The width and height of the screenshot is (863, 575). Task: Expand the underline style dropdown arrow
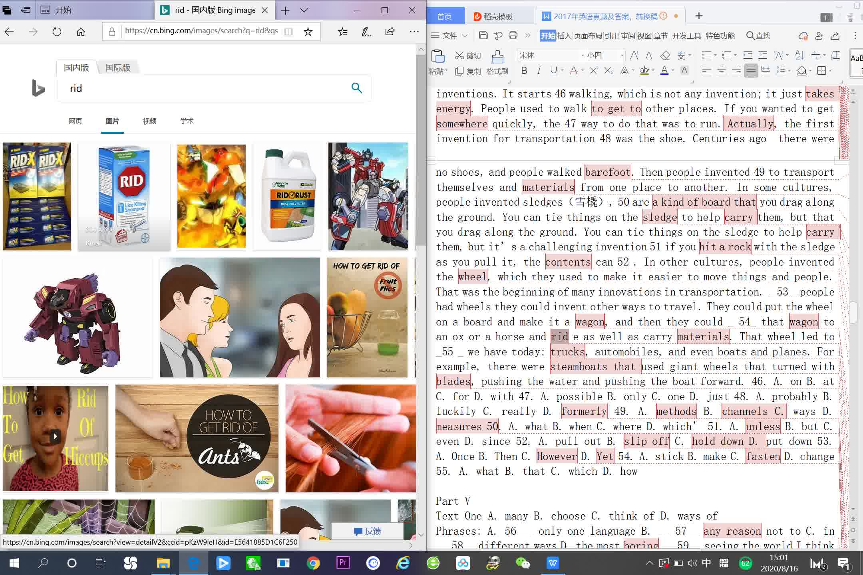[x=562, y=71]
